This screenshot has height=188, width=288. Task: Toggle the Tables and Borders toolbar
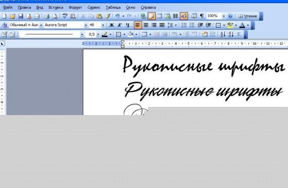click(x=152, y=16)
